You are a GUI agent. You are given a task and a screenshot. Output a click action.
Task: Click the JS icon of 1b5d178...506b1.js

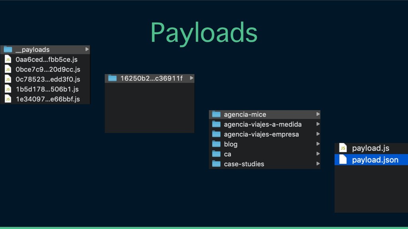pyautogui.click(x=8, y=89)
